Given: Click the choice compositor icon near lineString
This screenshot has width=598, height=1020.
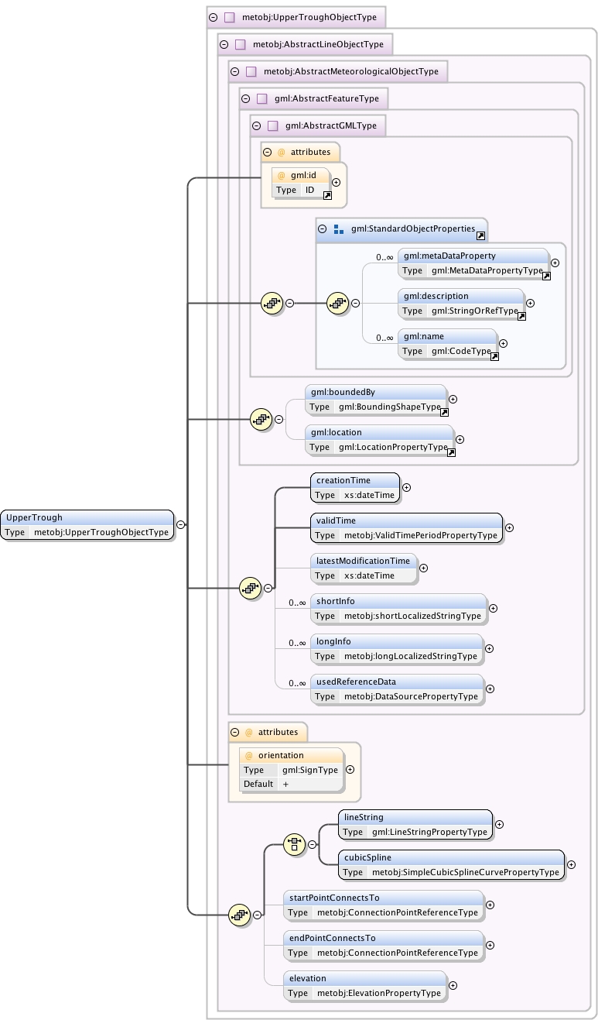Looking at the screenshot, I should coord(294,845).
